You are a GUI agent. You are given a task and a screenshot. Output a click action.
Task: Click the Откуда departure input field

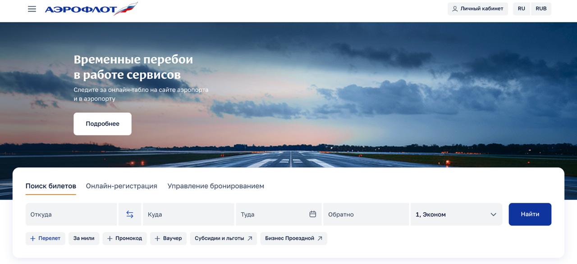pyautogui.click(x=71, y=215)
